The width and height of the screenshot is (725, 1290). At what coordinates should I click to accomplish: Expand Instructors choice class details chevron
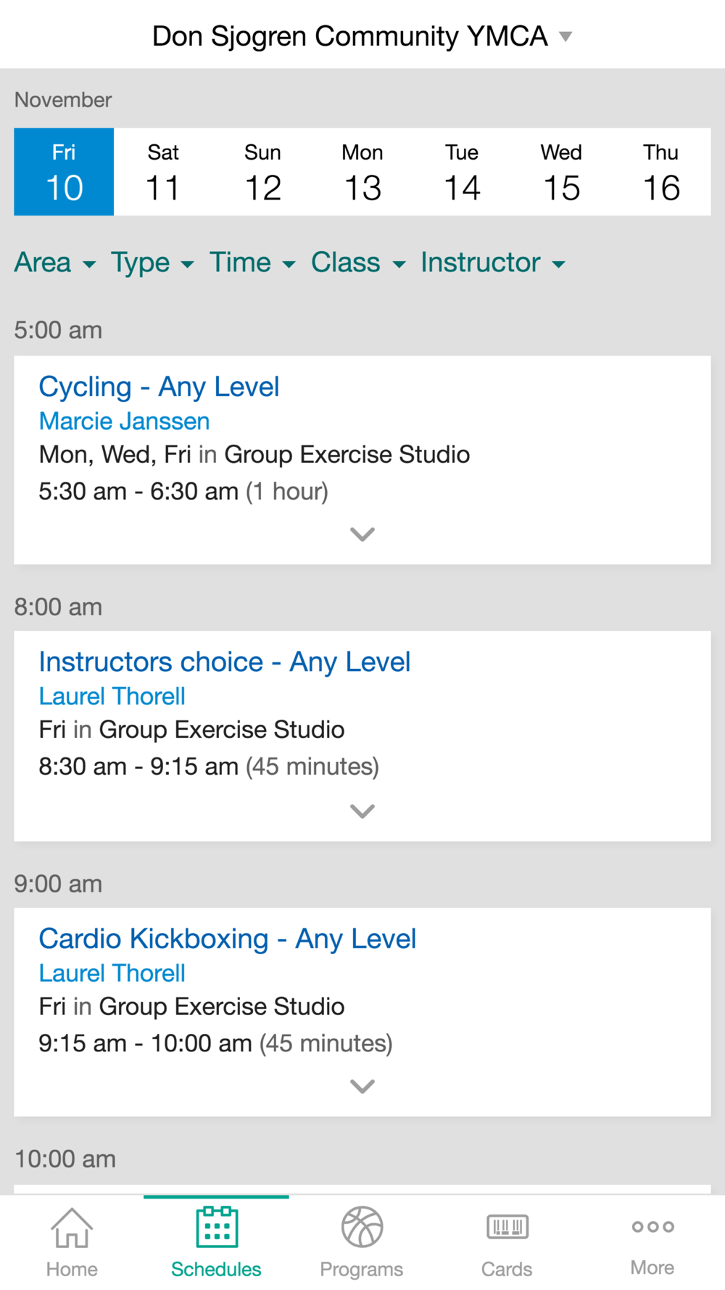[362, 811]
